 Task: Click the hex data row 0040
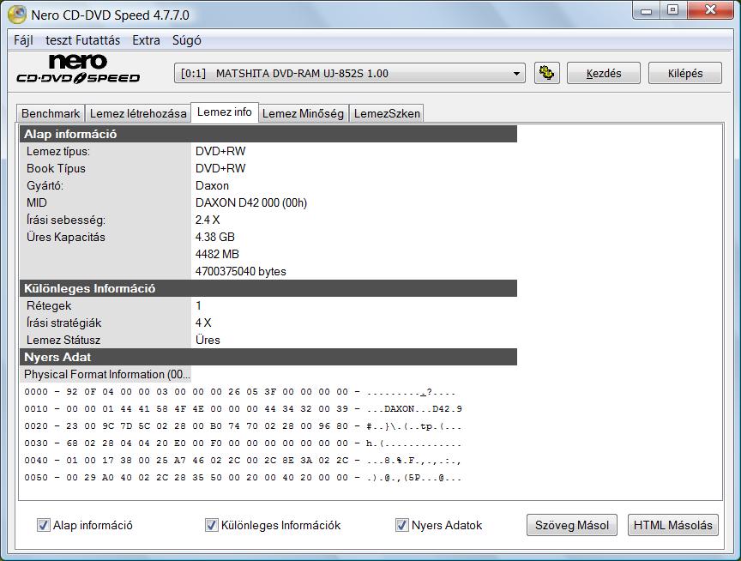[x=243, y=461]
